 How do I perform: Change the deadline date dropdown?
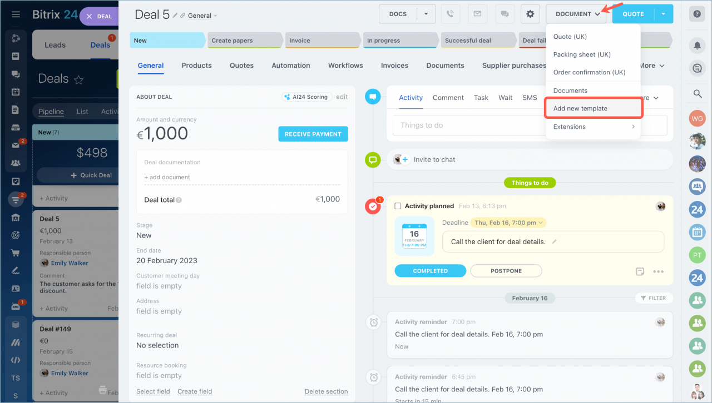click(x=508, y=223)
